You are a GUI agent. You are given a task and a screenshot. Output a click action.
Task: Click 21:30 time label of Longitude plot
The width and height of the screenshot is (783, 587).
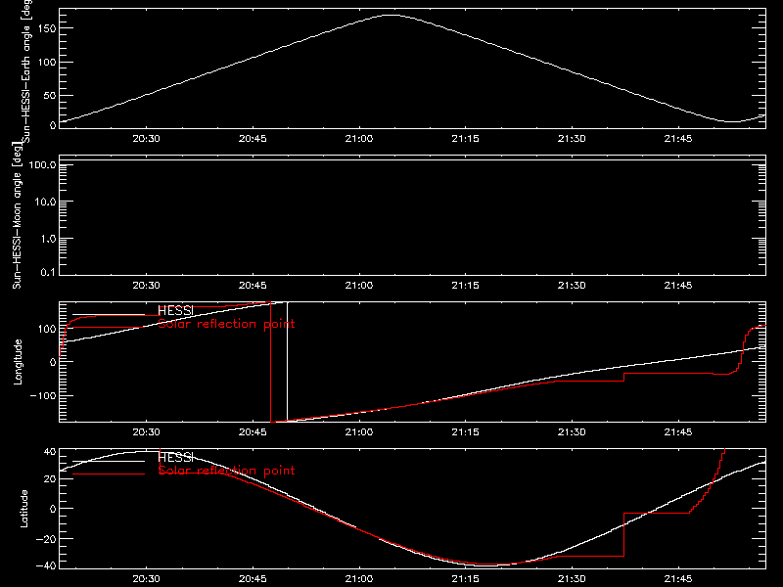pos(572,431)
